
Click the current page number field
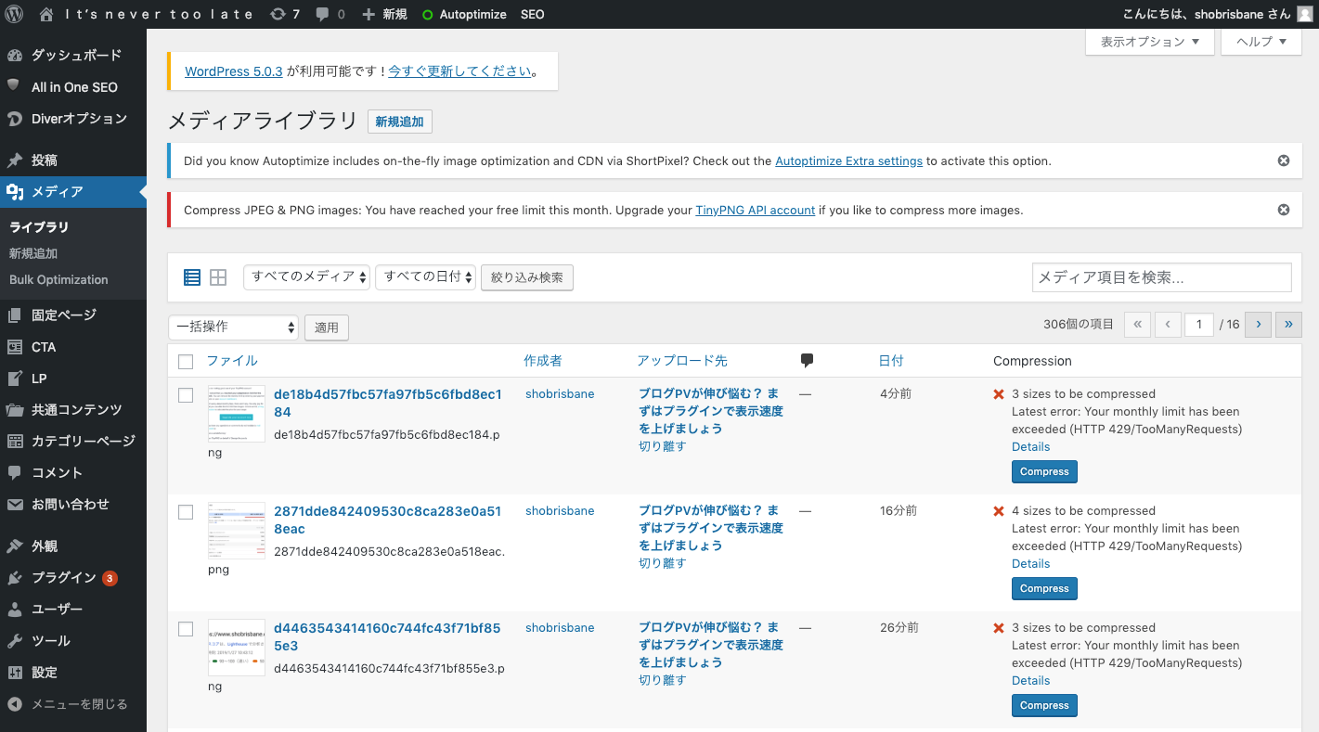[x=1199, y=325]
